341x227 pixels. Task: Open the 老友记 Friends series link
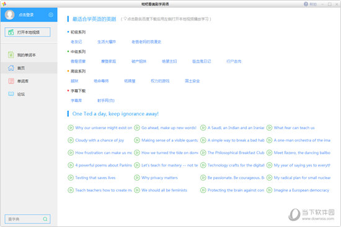(x=76, y=41)
